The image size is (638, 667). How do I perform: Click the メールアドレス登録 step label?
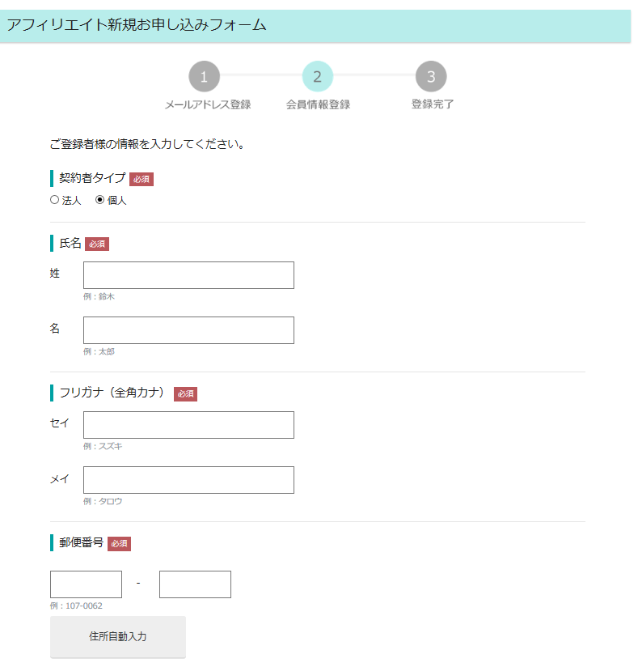coord(204,104)
